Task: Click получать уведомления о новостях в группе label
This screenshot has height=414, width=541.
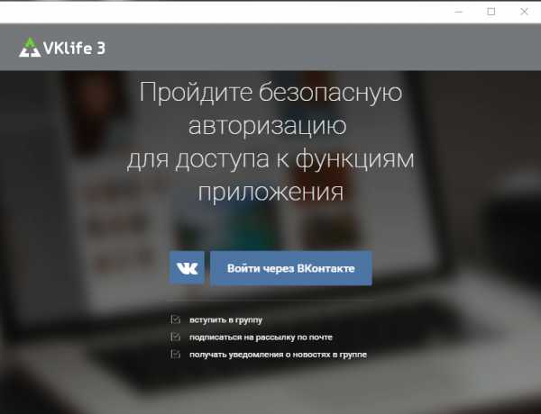Action: [278, 355]
